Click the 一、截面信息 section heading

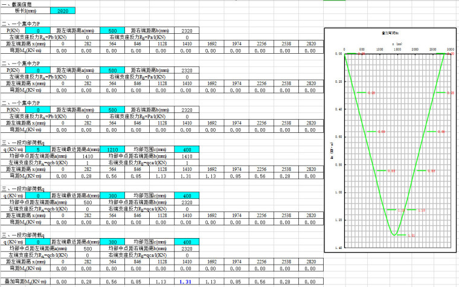click(17, 4)
